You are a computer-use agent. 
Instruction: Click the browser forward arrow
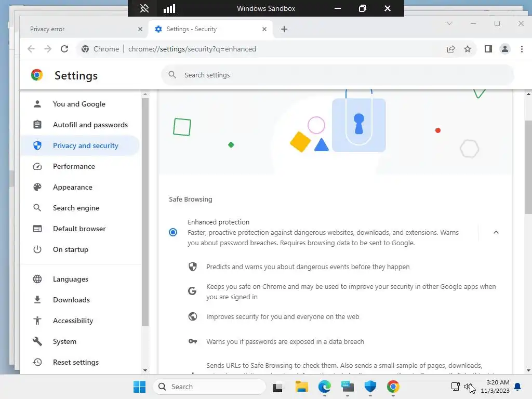tap(48, 49)
